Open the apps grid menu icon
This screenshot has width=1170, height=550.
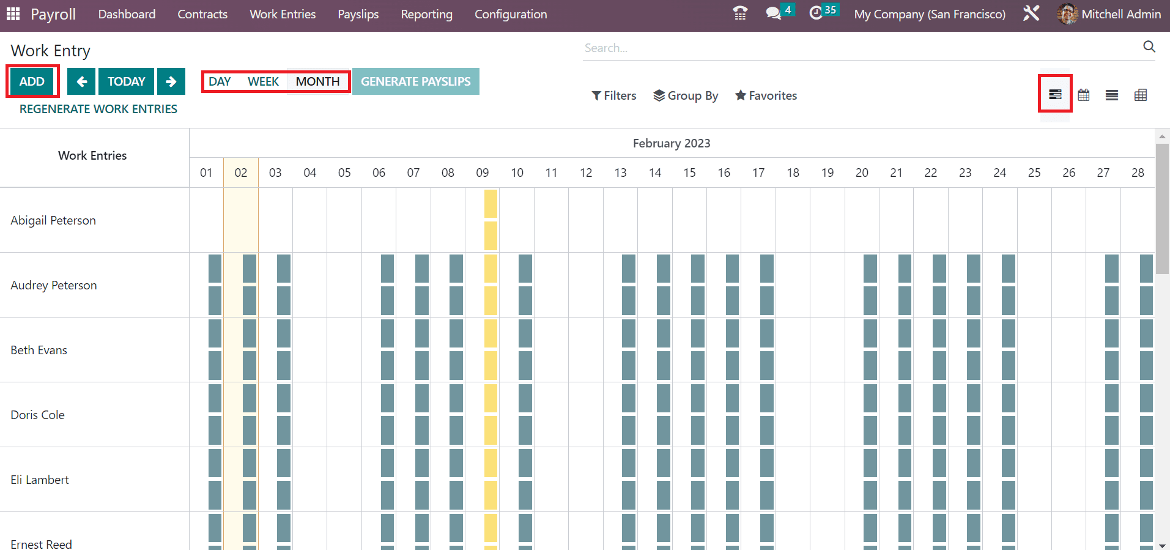pyautogui.click(x=13, y=14)
